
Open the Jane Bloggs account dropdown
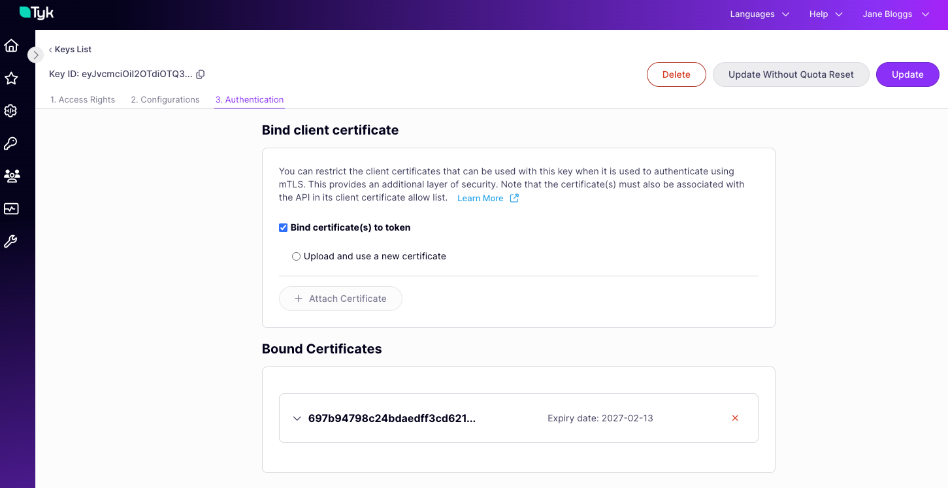pyautogui.click(x=898, y=14)
